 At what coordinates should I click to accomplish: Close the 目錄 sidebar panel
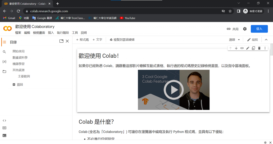67,41
